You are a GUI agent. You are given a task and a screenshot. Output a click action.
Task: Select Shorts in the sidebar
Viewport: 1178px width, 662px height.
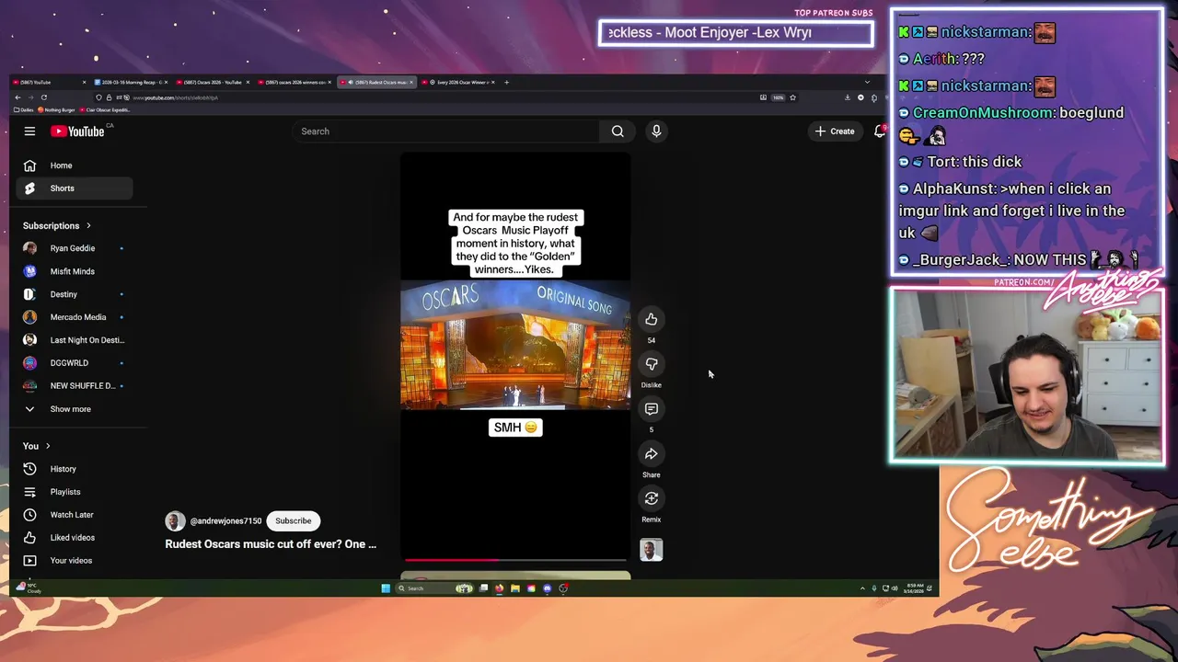tap(74, 188)
